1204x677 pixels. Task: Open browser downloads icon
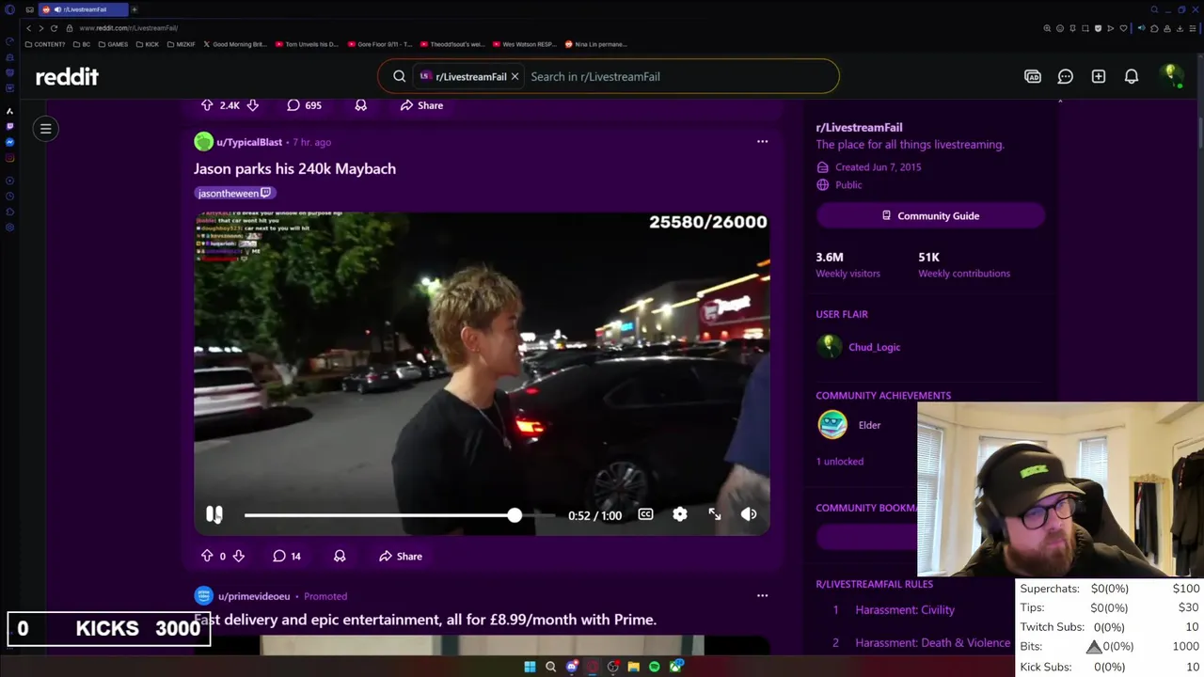pyautogui.click(x=1180, y=28)
